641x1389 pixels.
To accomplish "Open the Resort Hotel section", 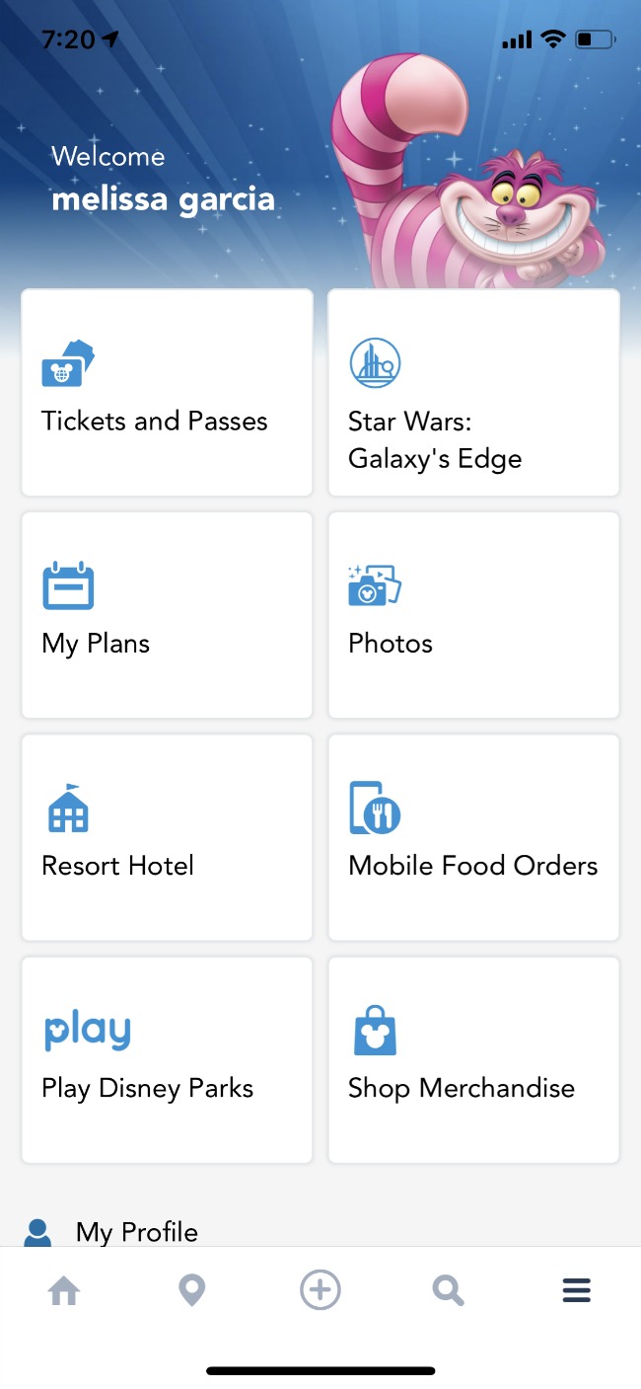I will point(166,837).
